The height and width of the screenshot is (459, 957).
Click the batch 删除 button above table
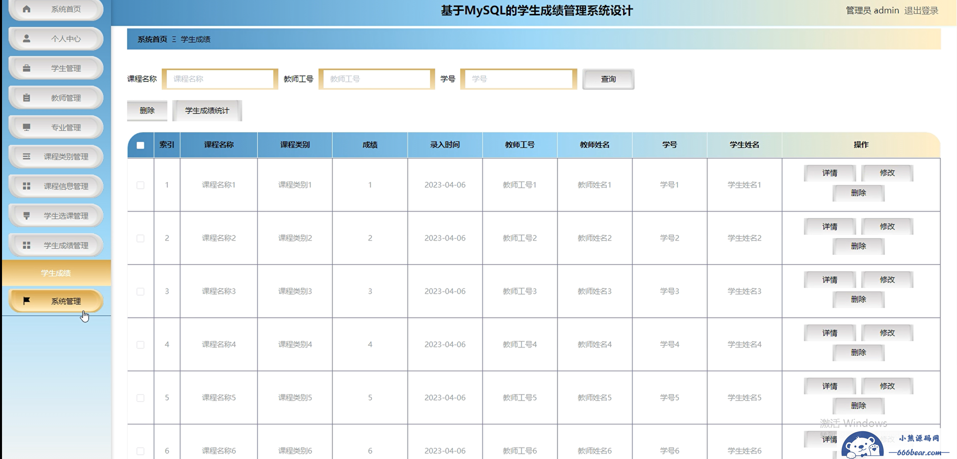(x=147, y=111)
